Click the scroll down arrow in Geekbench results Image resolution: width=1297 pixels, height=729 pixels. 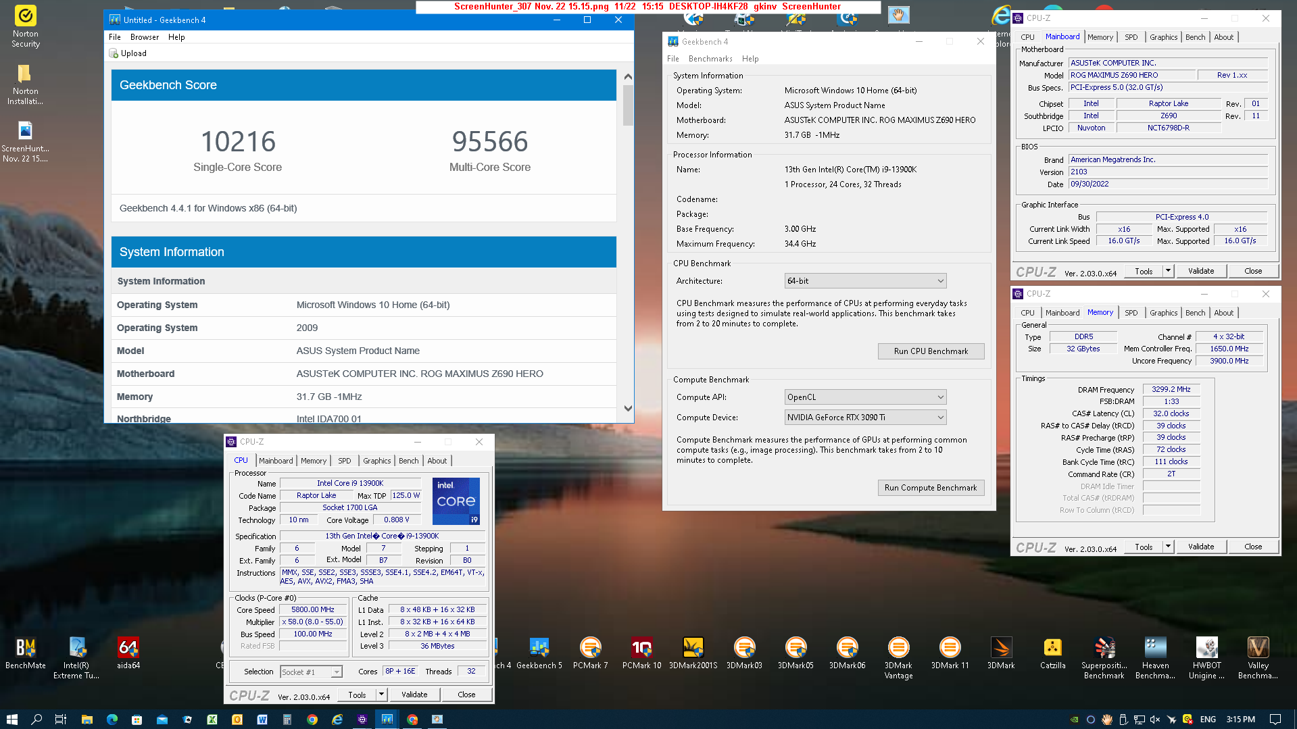[x=628, y=408]
